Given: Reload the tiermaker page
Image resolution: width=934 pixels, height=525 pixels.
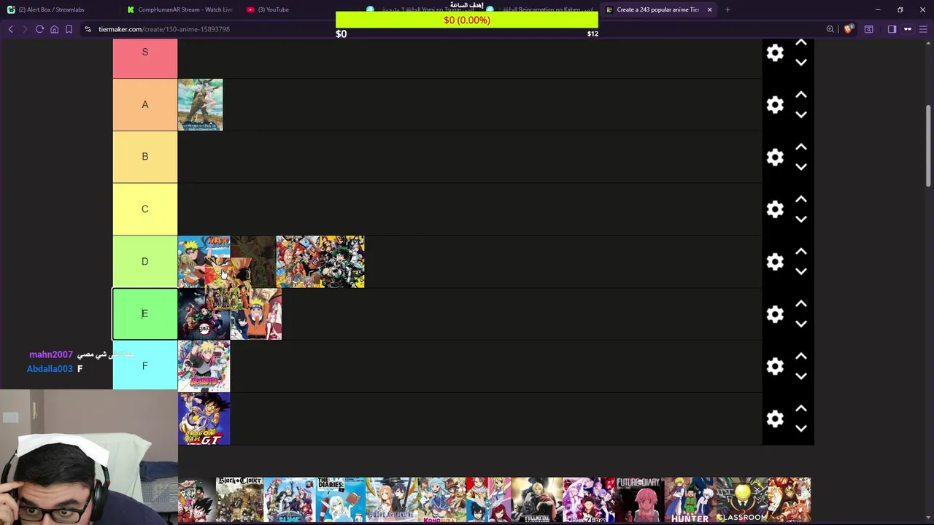Looking at the screenshot, I should point(39,29).
